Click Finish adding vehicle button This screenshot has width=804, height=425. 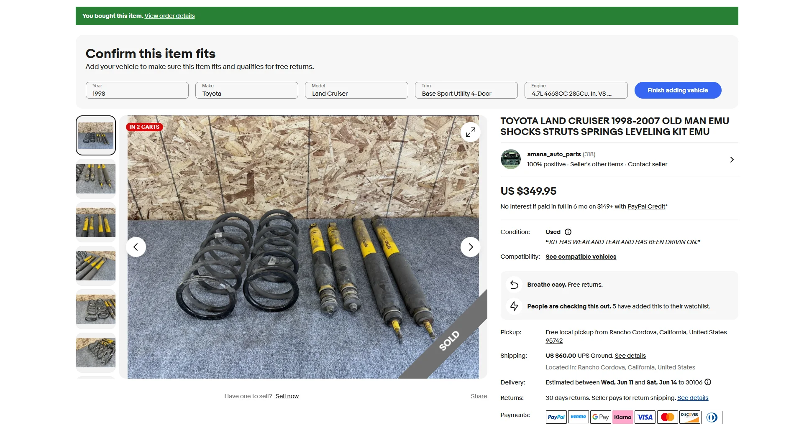678,90
